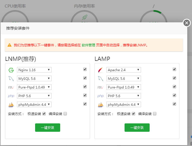
Task: Uncheck phpMyAdmin 4.4 in LNMP
Action: 85,104
